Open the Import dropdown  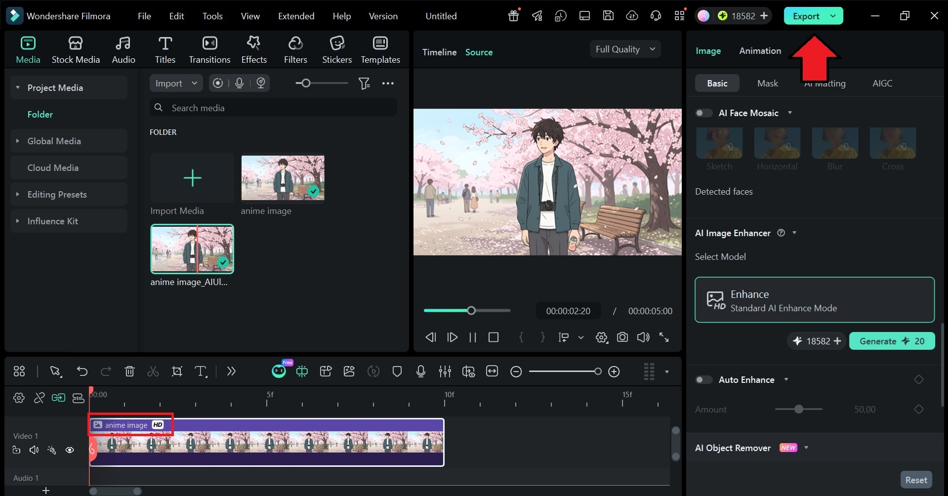click(176, 83)
